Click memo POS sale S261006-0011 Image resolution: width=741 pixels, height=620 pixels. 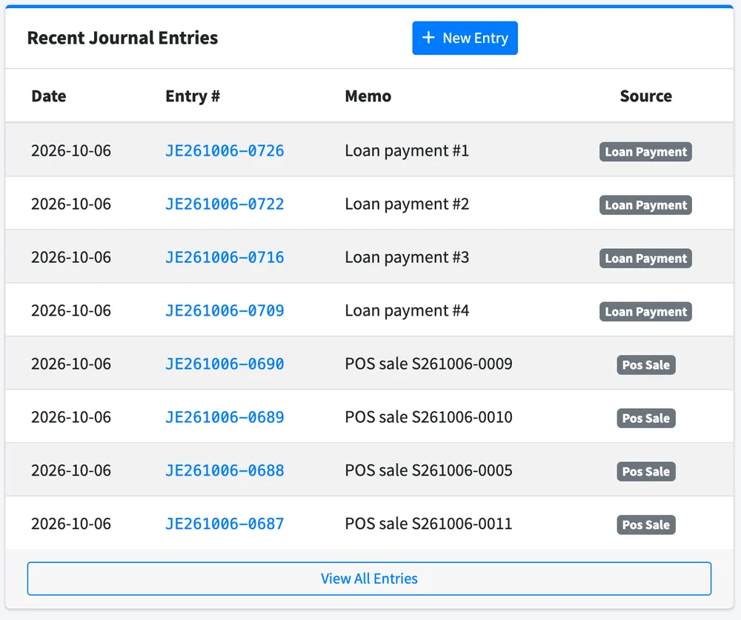pos(428,524)
